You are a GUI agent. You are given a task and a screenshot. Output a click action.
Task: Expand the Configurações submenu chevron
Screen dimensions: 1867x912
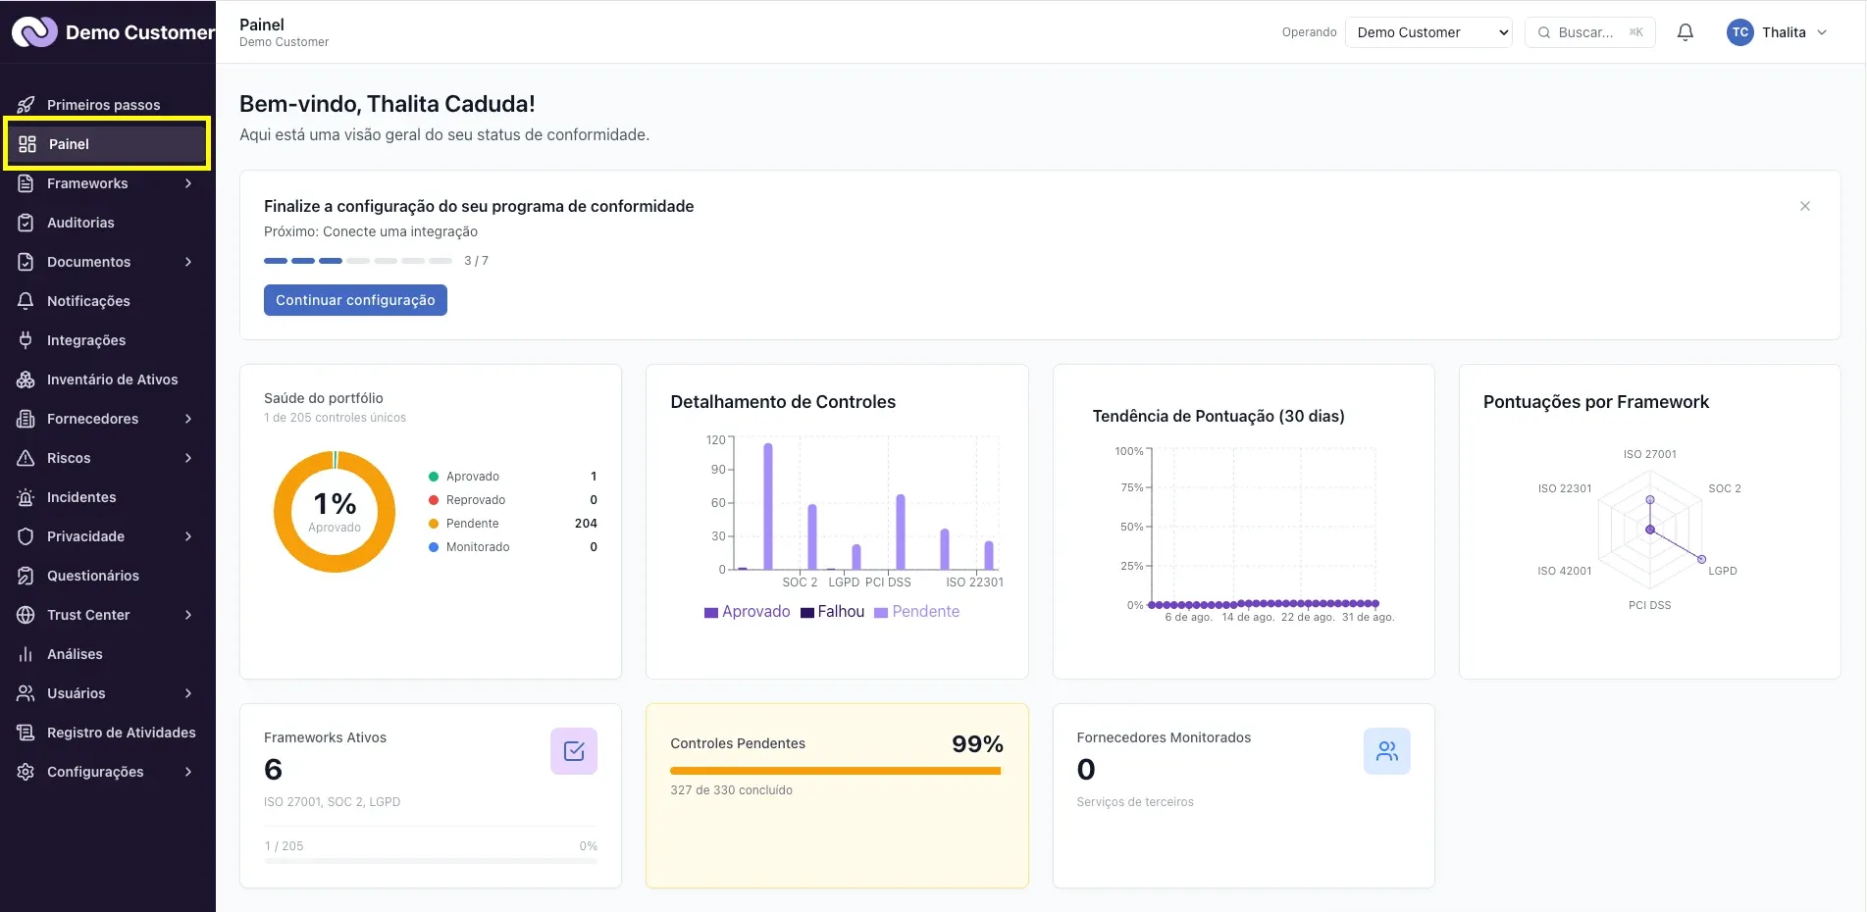(188, 772)
